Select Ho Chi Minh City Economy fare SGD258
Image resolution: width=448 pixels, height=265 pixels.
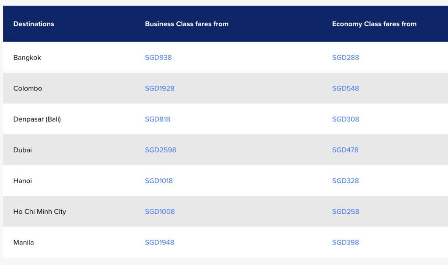pyautogui.click(x=345, y=212)
